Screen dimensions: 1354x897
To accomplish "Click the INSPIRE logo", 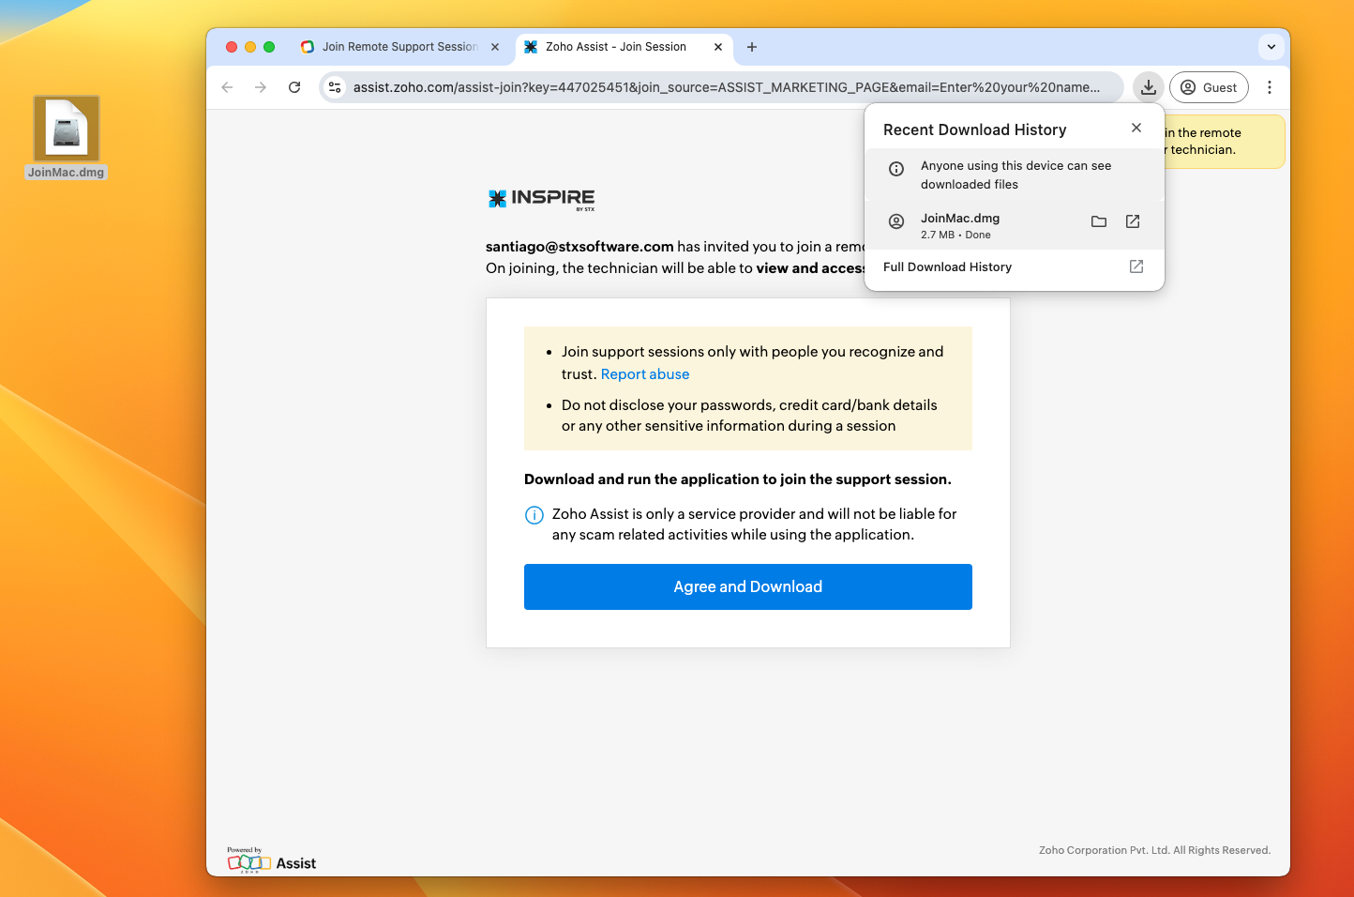I will [542, 198].
